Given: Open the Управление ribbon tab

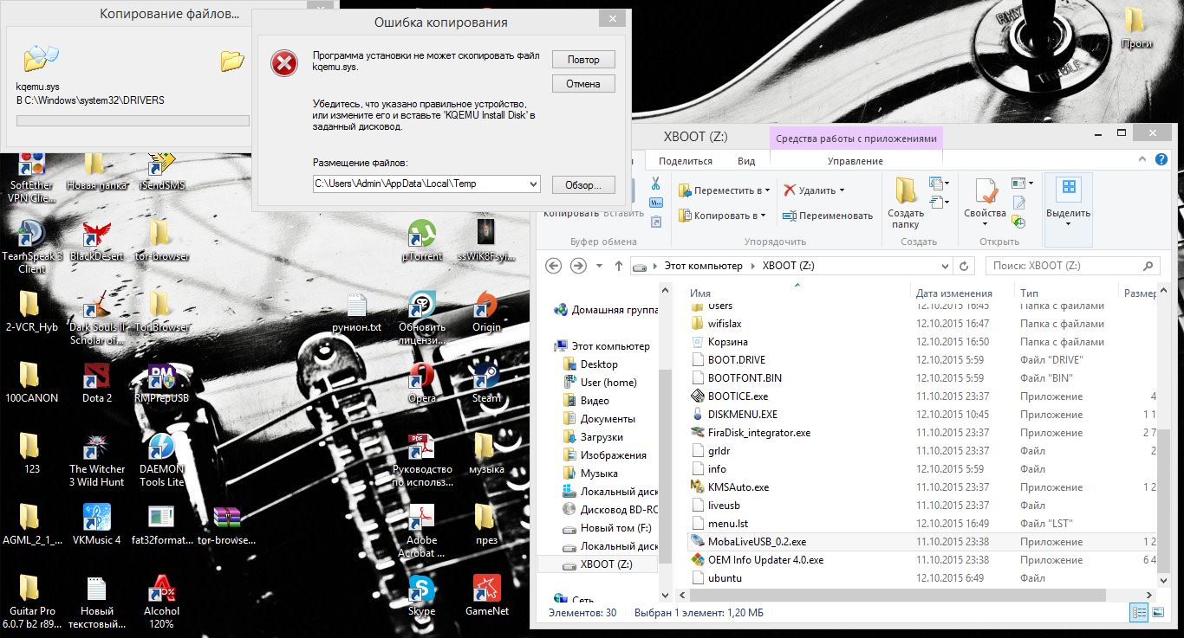Looking at the screenshot, I should click(x=855, y=161).
